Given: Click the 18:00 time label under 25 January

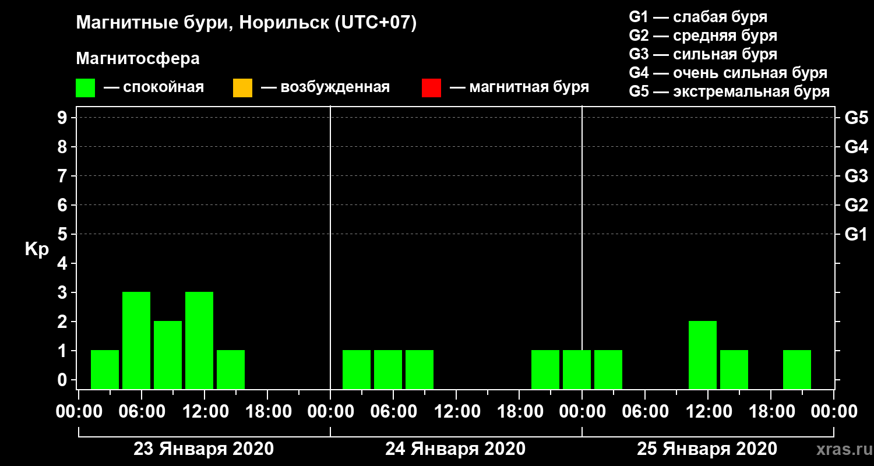Looking at the screenshot, I should pos(771,412).
